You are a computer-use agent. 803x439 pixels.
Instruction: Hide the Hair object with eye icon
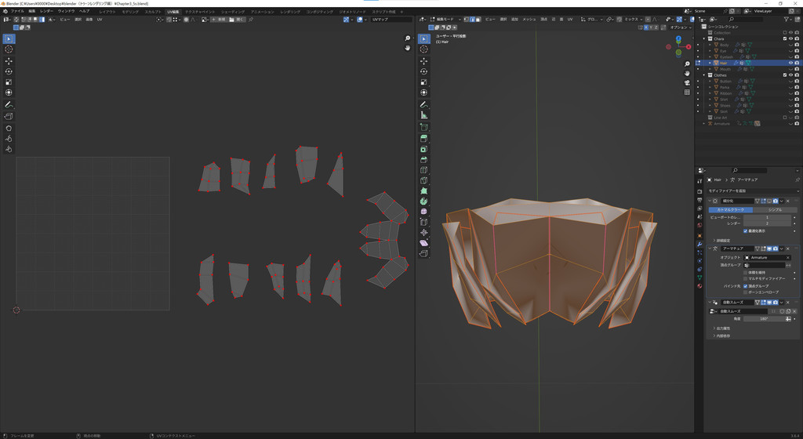[x=790, y=63]
